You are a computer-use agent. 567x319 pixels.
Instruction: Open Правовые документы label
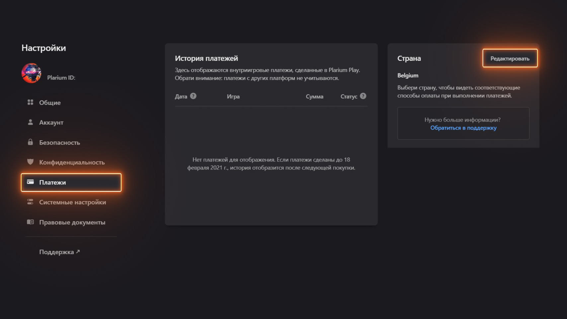[x=72, y=222]
